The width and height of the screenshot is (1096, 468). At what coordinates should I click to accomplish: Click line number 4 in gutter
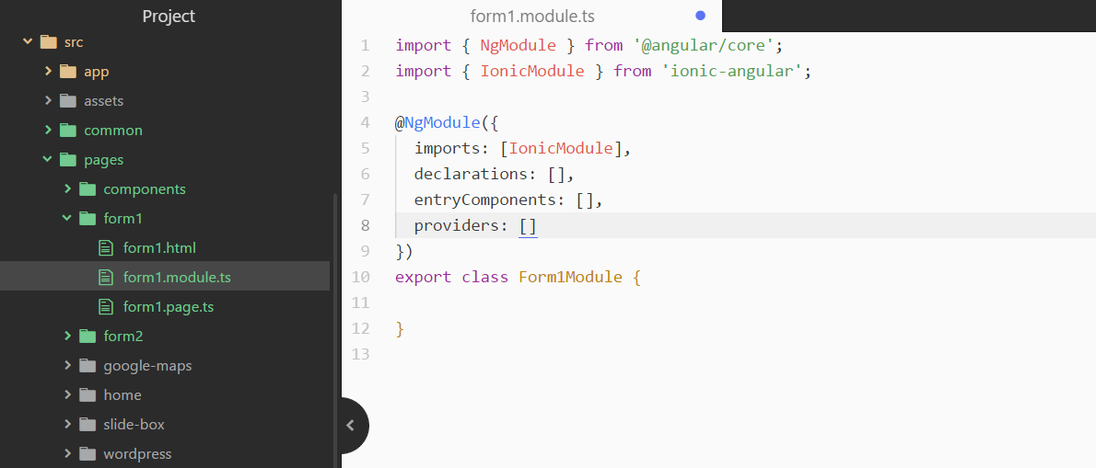366,123
